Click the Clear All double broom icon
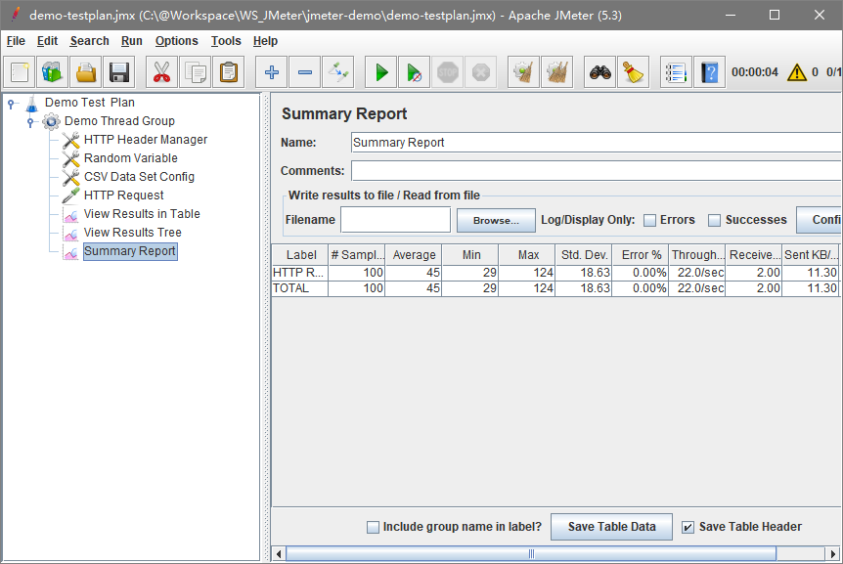 click(557, 72)
